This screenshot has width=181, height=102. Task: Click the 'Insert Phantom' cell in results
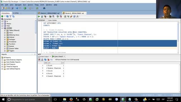point(54,76)
